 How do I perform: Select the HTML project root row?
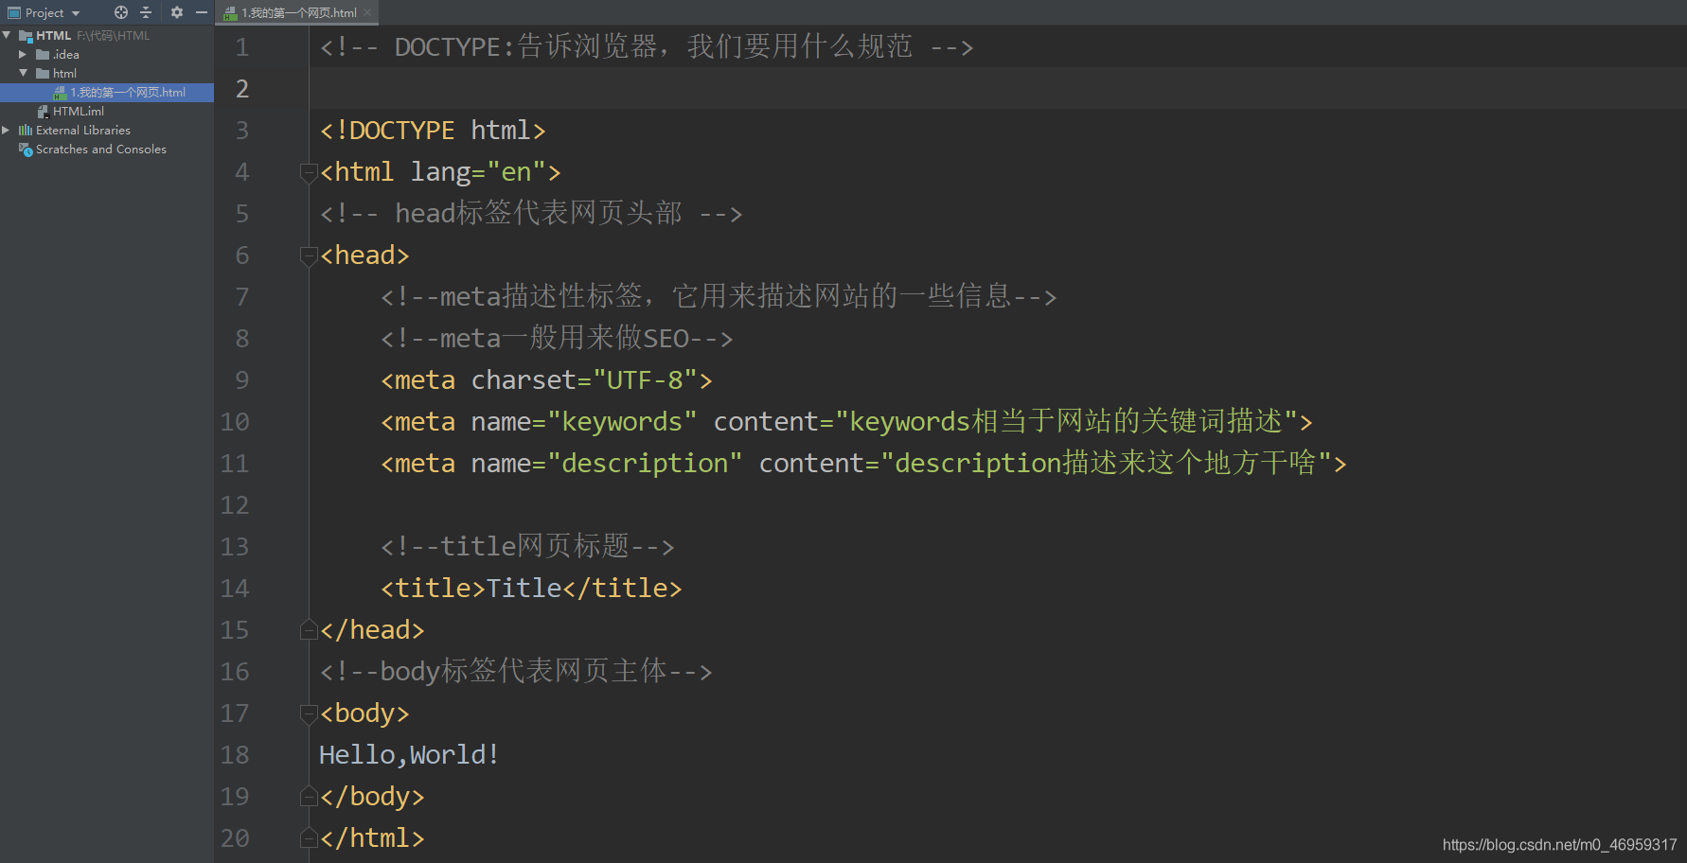click(107, 35)
